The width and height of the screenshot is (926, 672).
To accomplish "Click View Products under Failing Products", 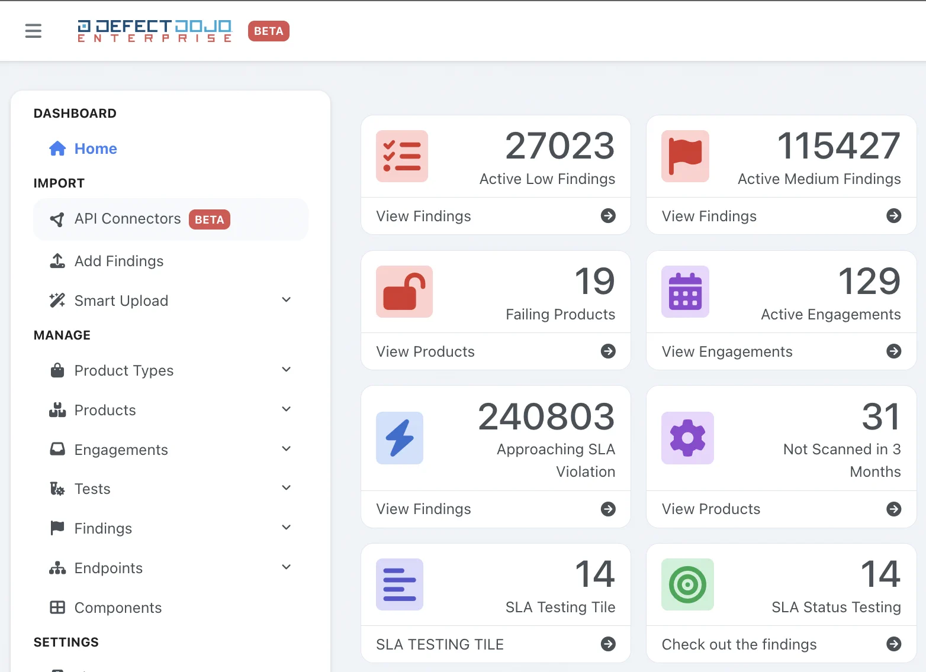I will click(x=425, y=351).
